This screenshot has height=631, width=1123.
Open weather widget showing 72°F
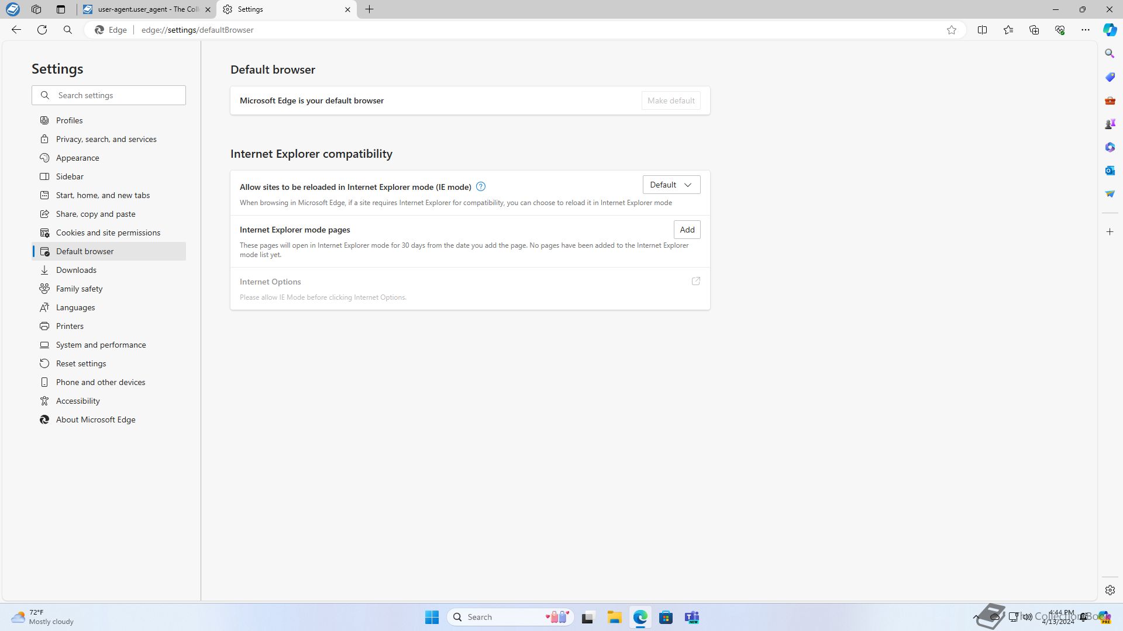point(43,617)
